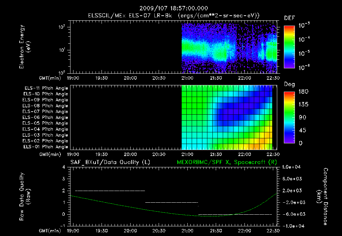Select the ELS-01 Pitch Angle row label

(45, 147)
